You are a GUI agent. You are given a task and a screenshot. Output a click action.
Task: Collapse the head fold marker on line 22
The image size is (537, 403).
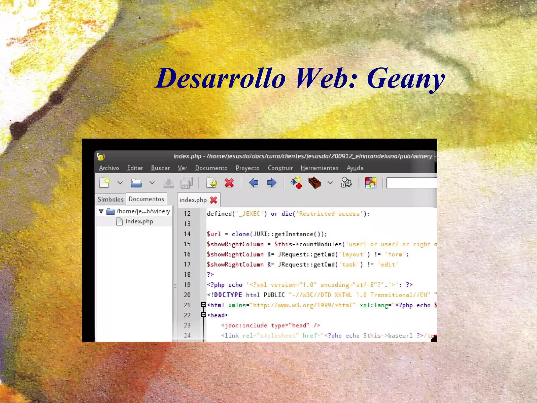click(203, 315)
